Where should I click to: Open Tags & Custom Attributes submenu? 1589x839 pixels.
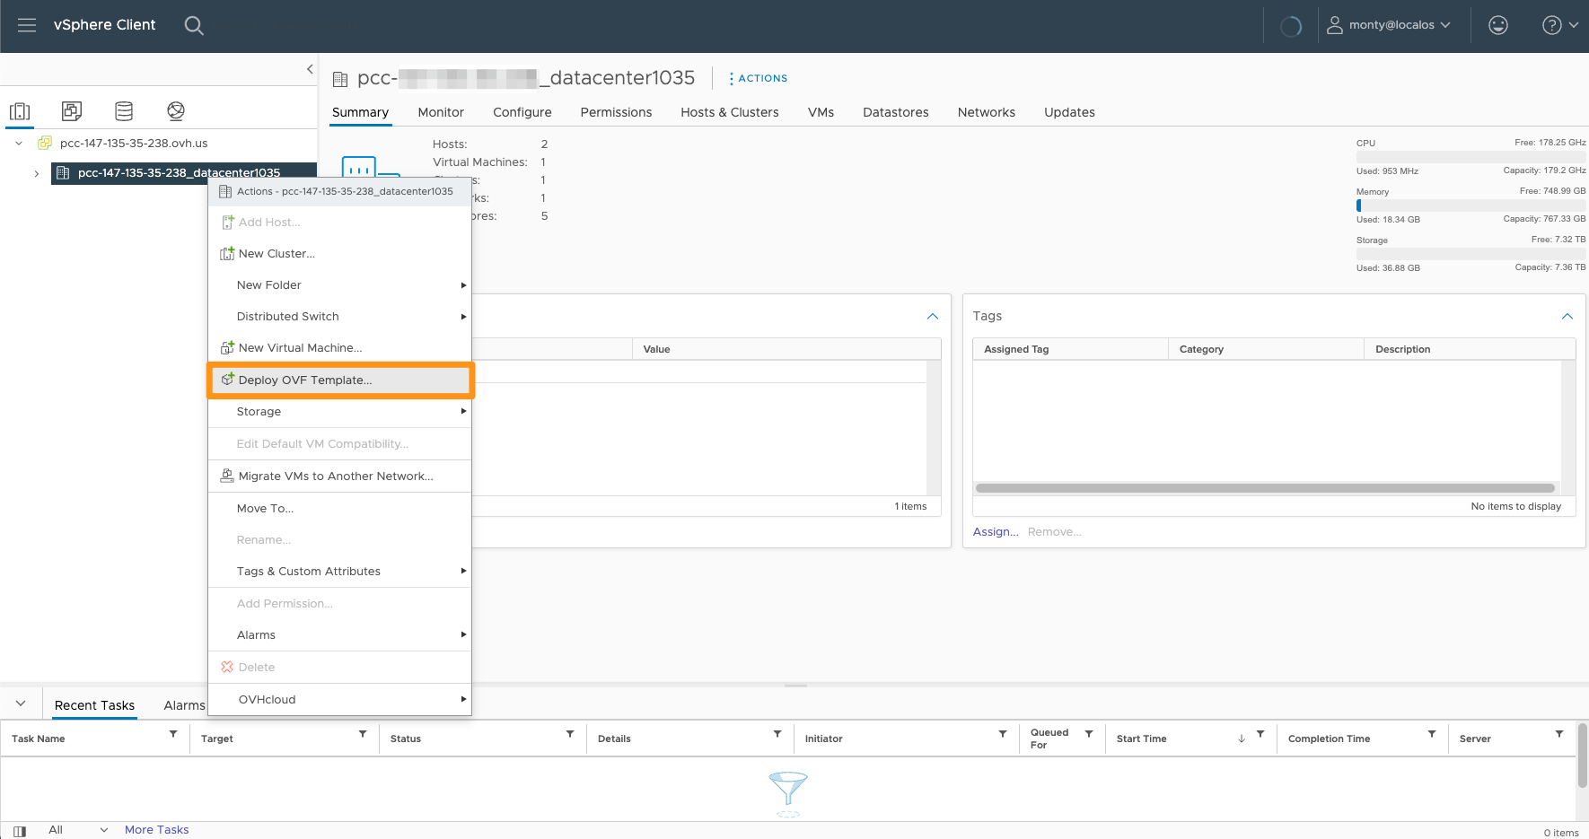[340, 572]
